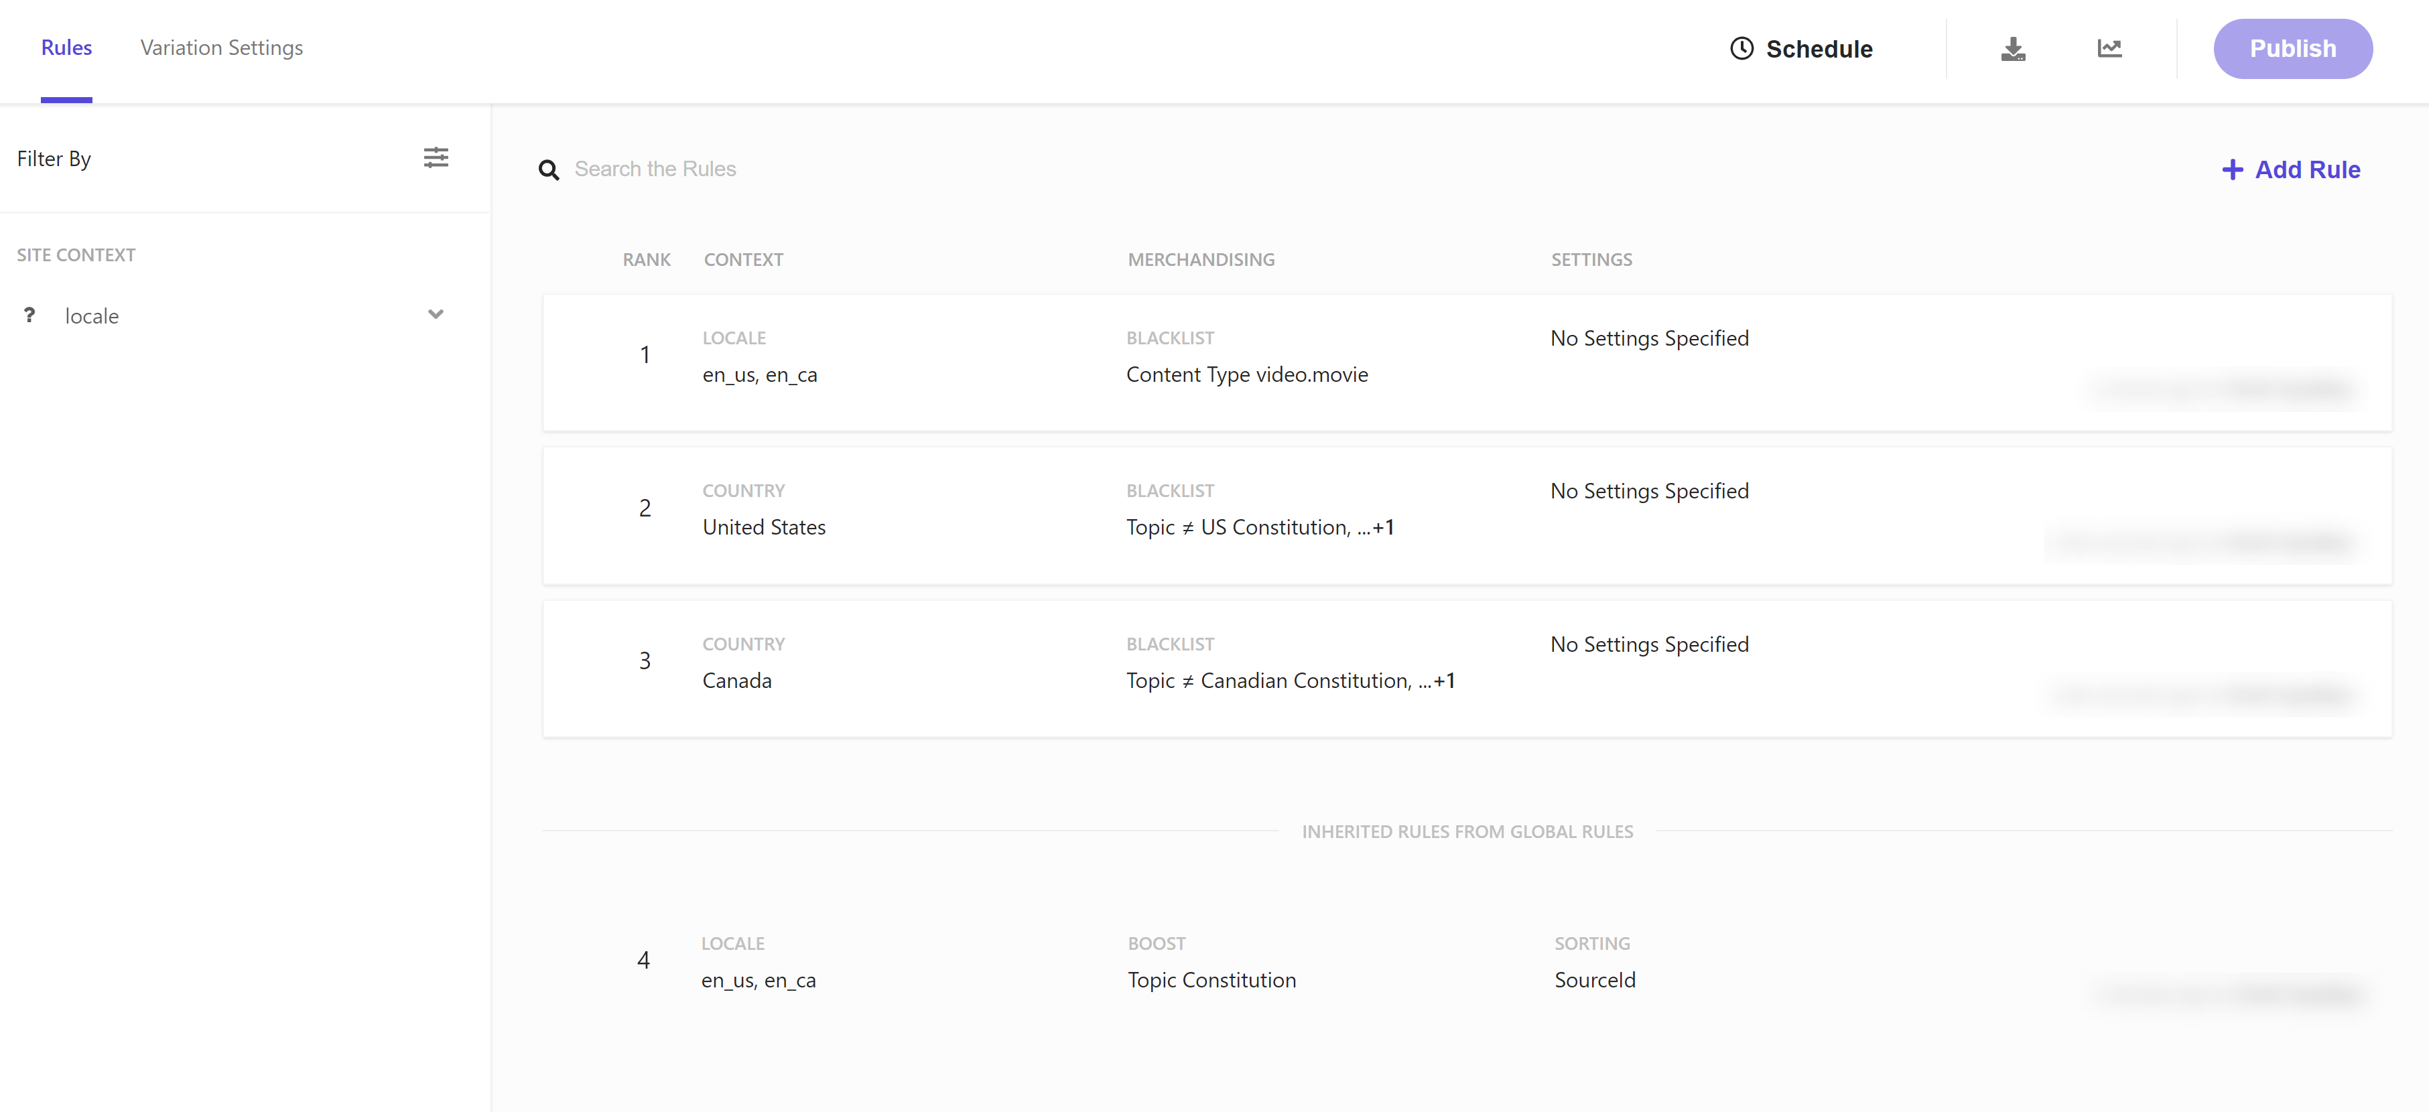Click rank number 3
This screenshot has height=1112, width=2429.
click(645, 661)
